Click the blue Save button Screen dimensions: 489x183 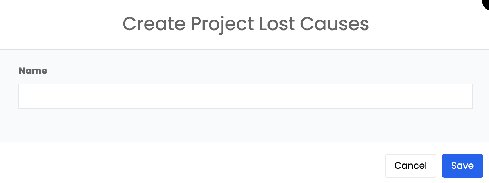tap(462, 166)
